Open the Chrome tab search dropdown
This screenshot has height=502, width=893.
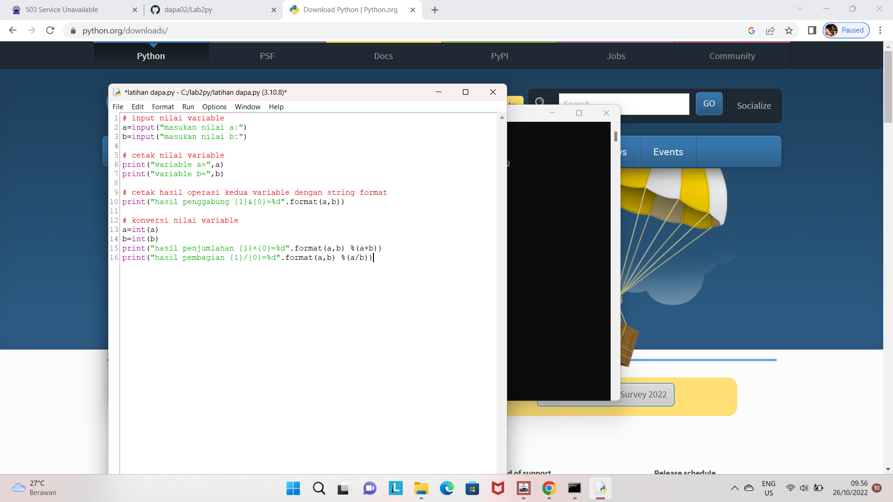pyautogui.click(x=800, y=9)
